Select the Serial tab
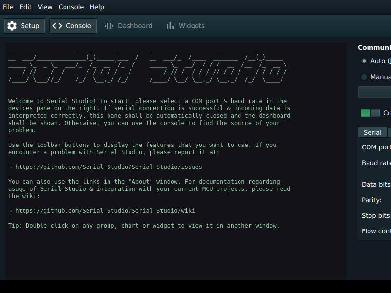 coord(372,132)
